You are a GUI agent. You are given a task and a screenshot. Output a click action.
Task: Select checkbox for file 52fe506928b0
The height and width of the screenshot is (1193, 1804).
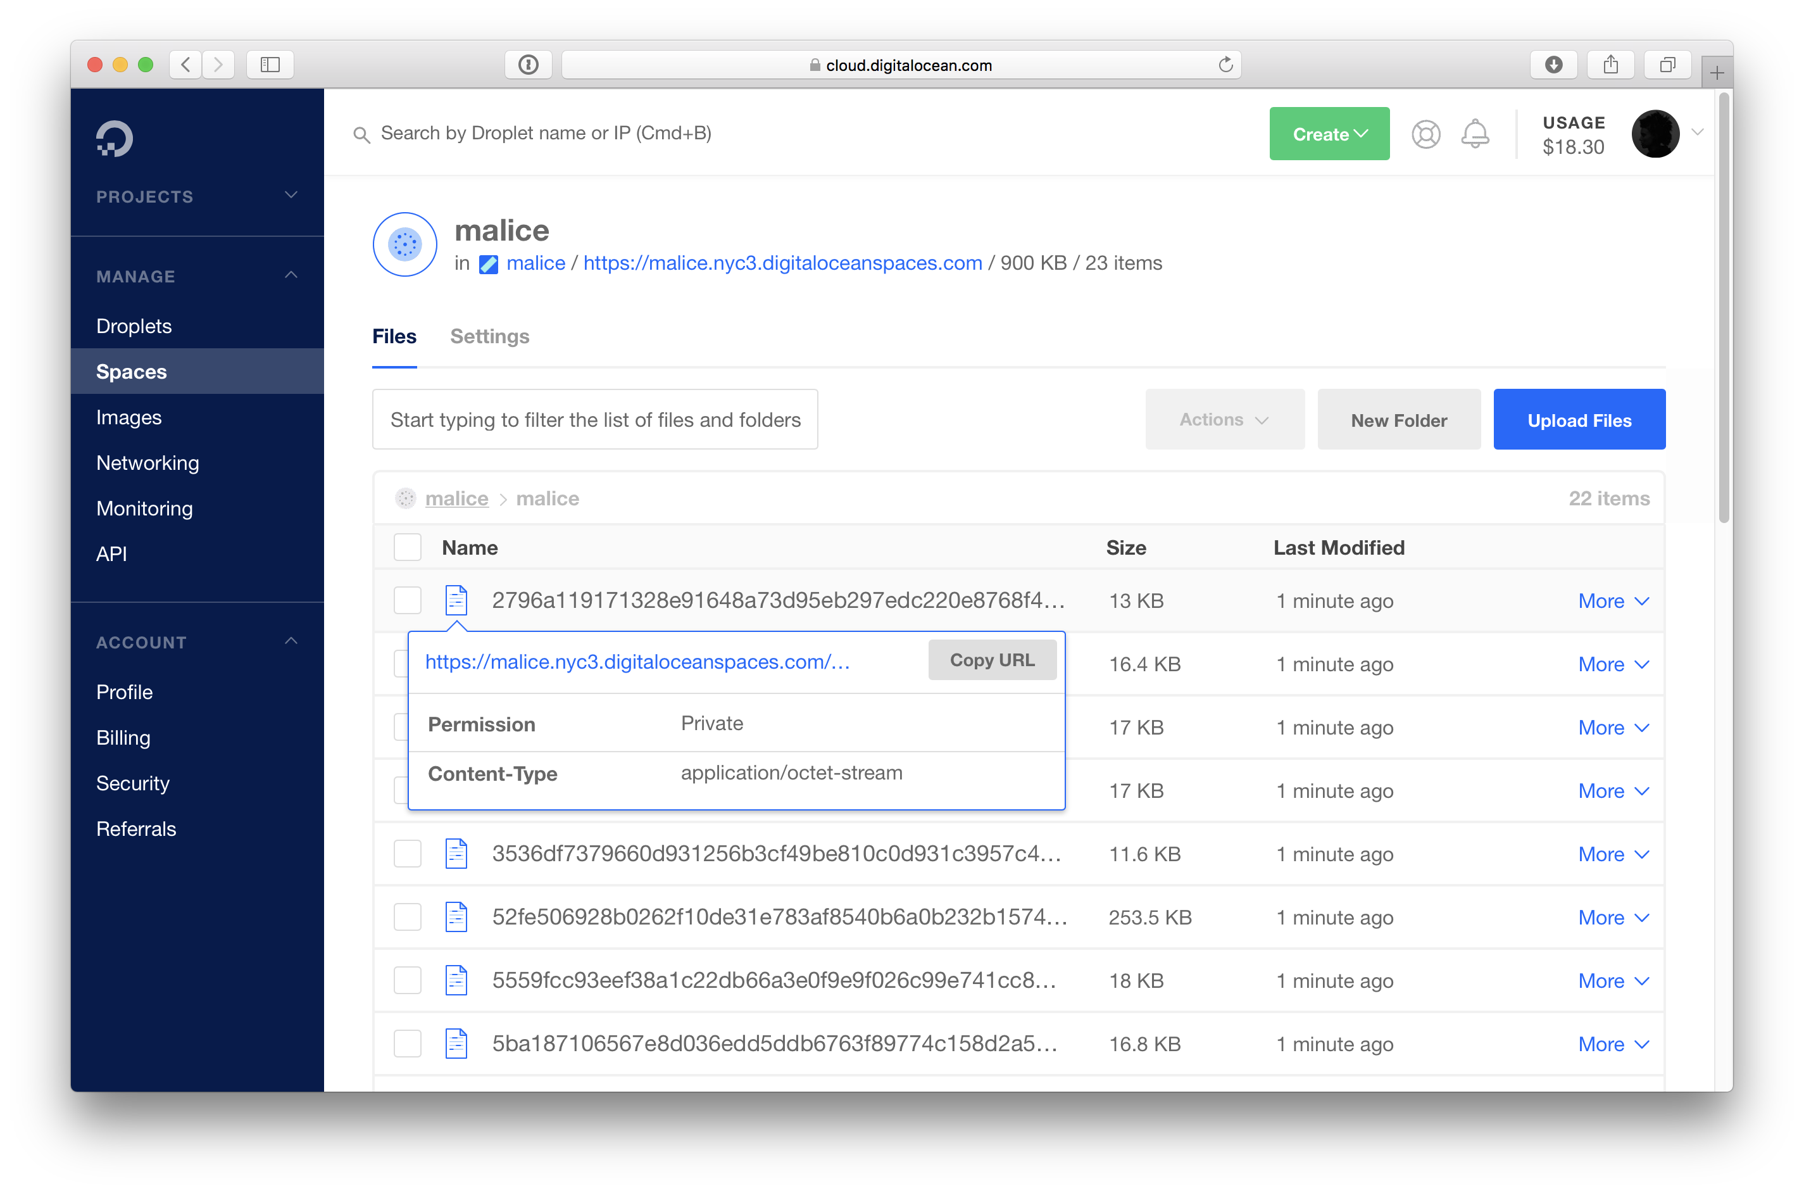click(408, 917)
